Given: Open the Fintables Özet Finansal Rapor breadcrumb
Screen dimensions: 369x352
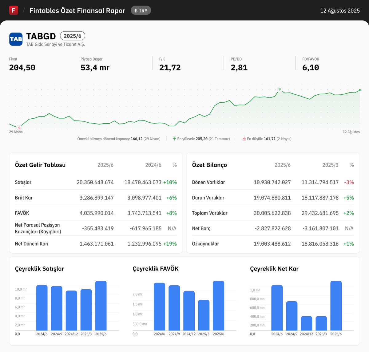Looking at the screenshot, I should (77, 10).
